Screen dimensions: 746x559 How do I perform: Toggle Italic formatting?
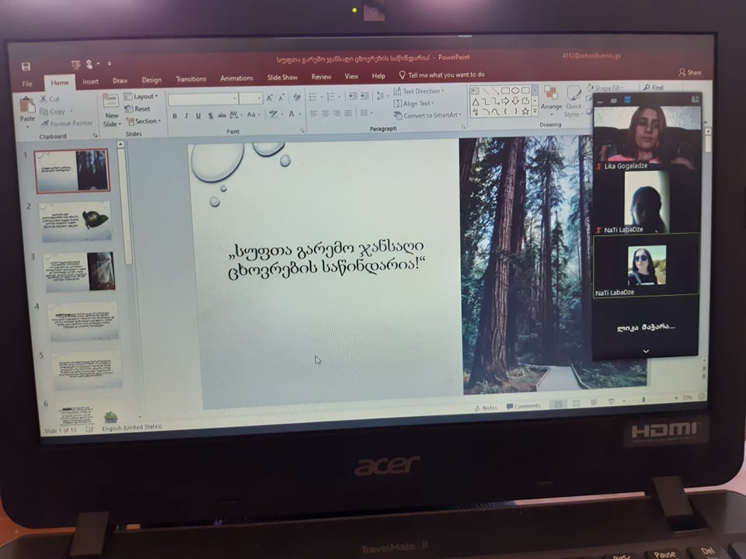(x=186, y=116)
